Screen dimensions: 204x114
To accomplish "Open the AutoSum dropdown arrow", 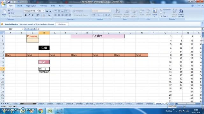I will [x=171, y=10].
